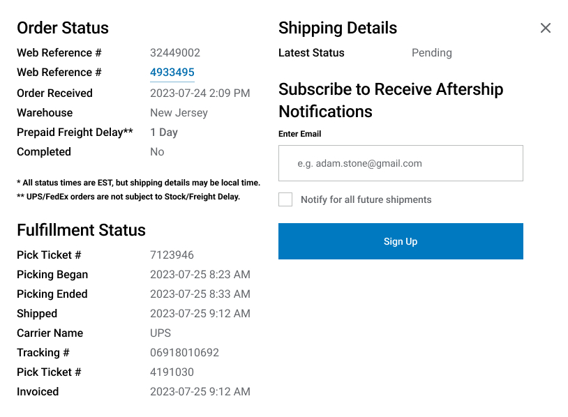The image size is (568, 417).
Task: Click pick ticket number 7123946
Action: click(172, 255)
